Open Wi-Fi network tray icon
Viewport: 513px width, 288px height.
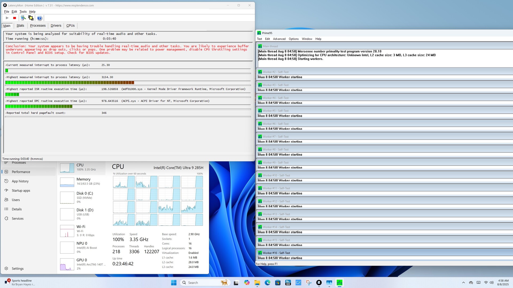pyautogui.click(x=486, y=283)
